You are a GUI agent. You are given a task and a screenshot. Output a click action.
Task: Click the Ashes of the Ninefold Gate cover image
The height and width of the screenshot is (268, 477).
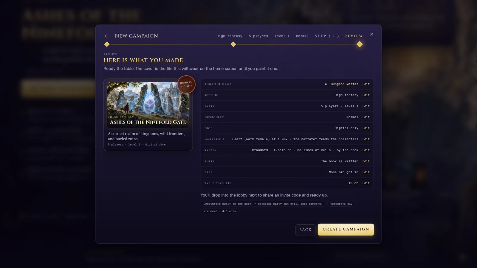148,105
